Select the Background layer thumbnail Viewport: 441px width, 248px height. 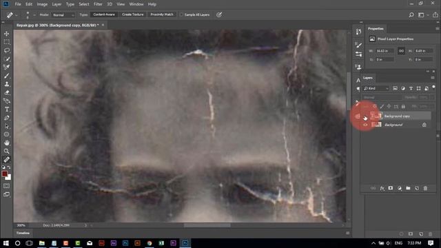pyautogui.click(x=376, y=125)
